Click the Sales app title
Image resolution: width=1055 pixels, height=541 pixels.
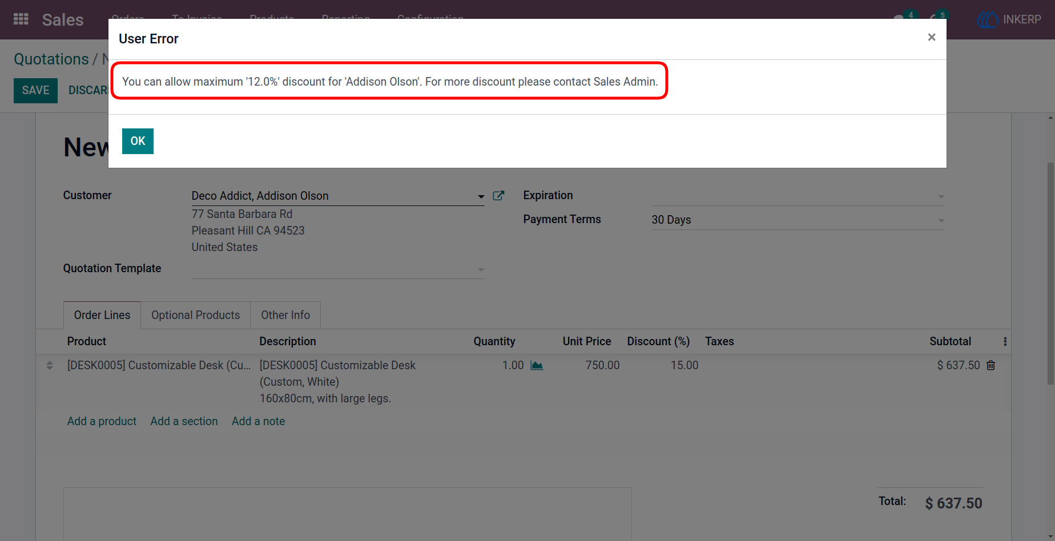(x=63, y=20)
